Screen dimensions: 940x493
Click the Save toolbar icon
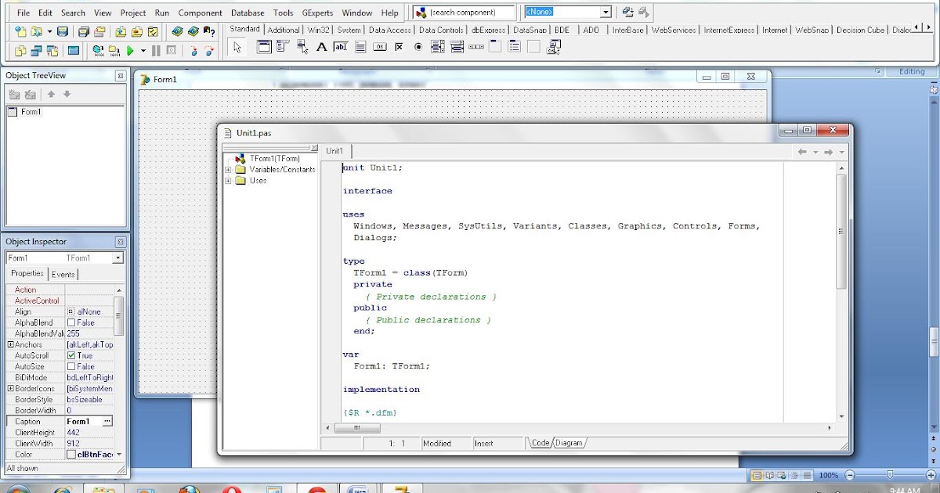coord(63,31)
